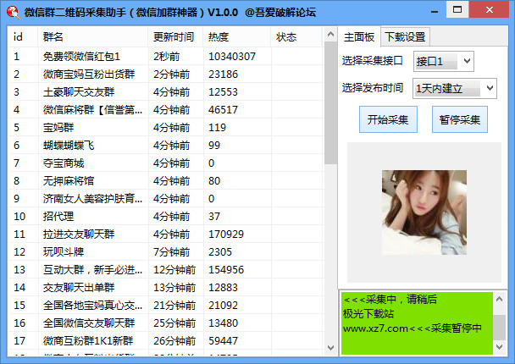Select row 蝴蝶蝴蝶飞

coord(165,145)
